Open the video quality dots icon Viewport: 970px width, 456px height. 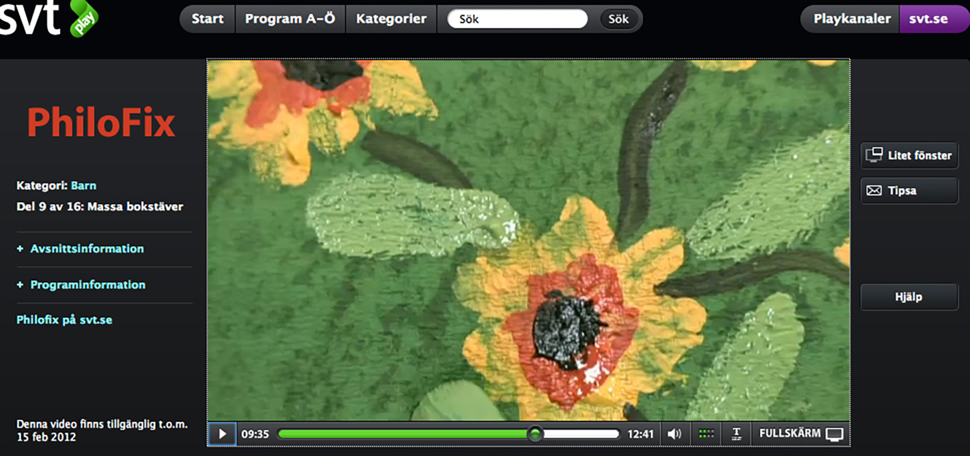click(x=706, y=434)
